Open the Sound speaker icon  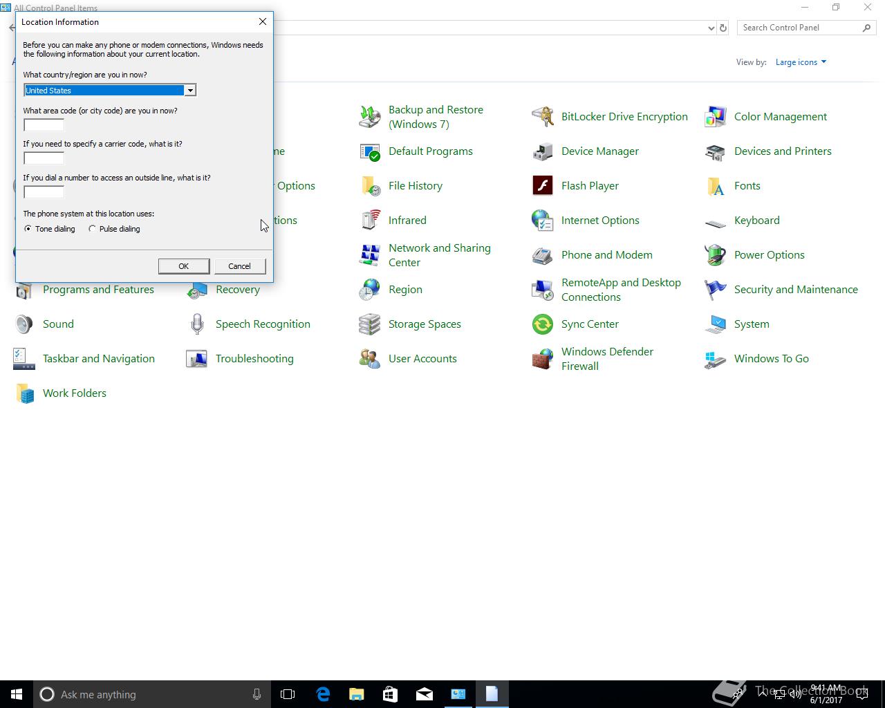[24, 324]
